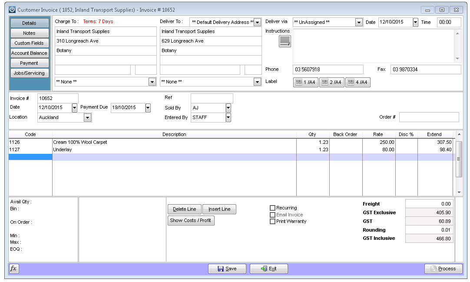Open the delivery Date picker arrow
Screen dimensions: 470x282
[415, 22]
